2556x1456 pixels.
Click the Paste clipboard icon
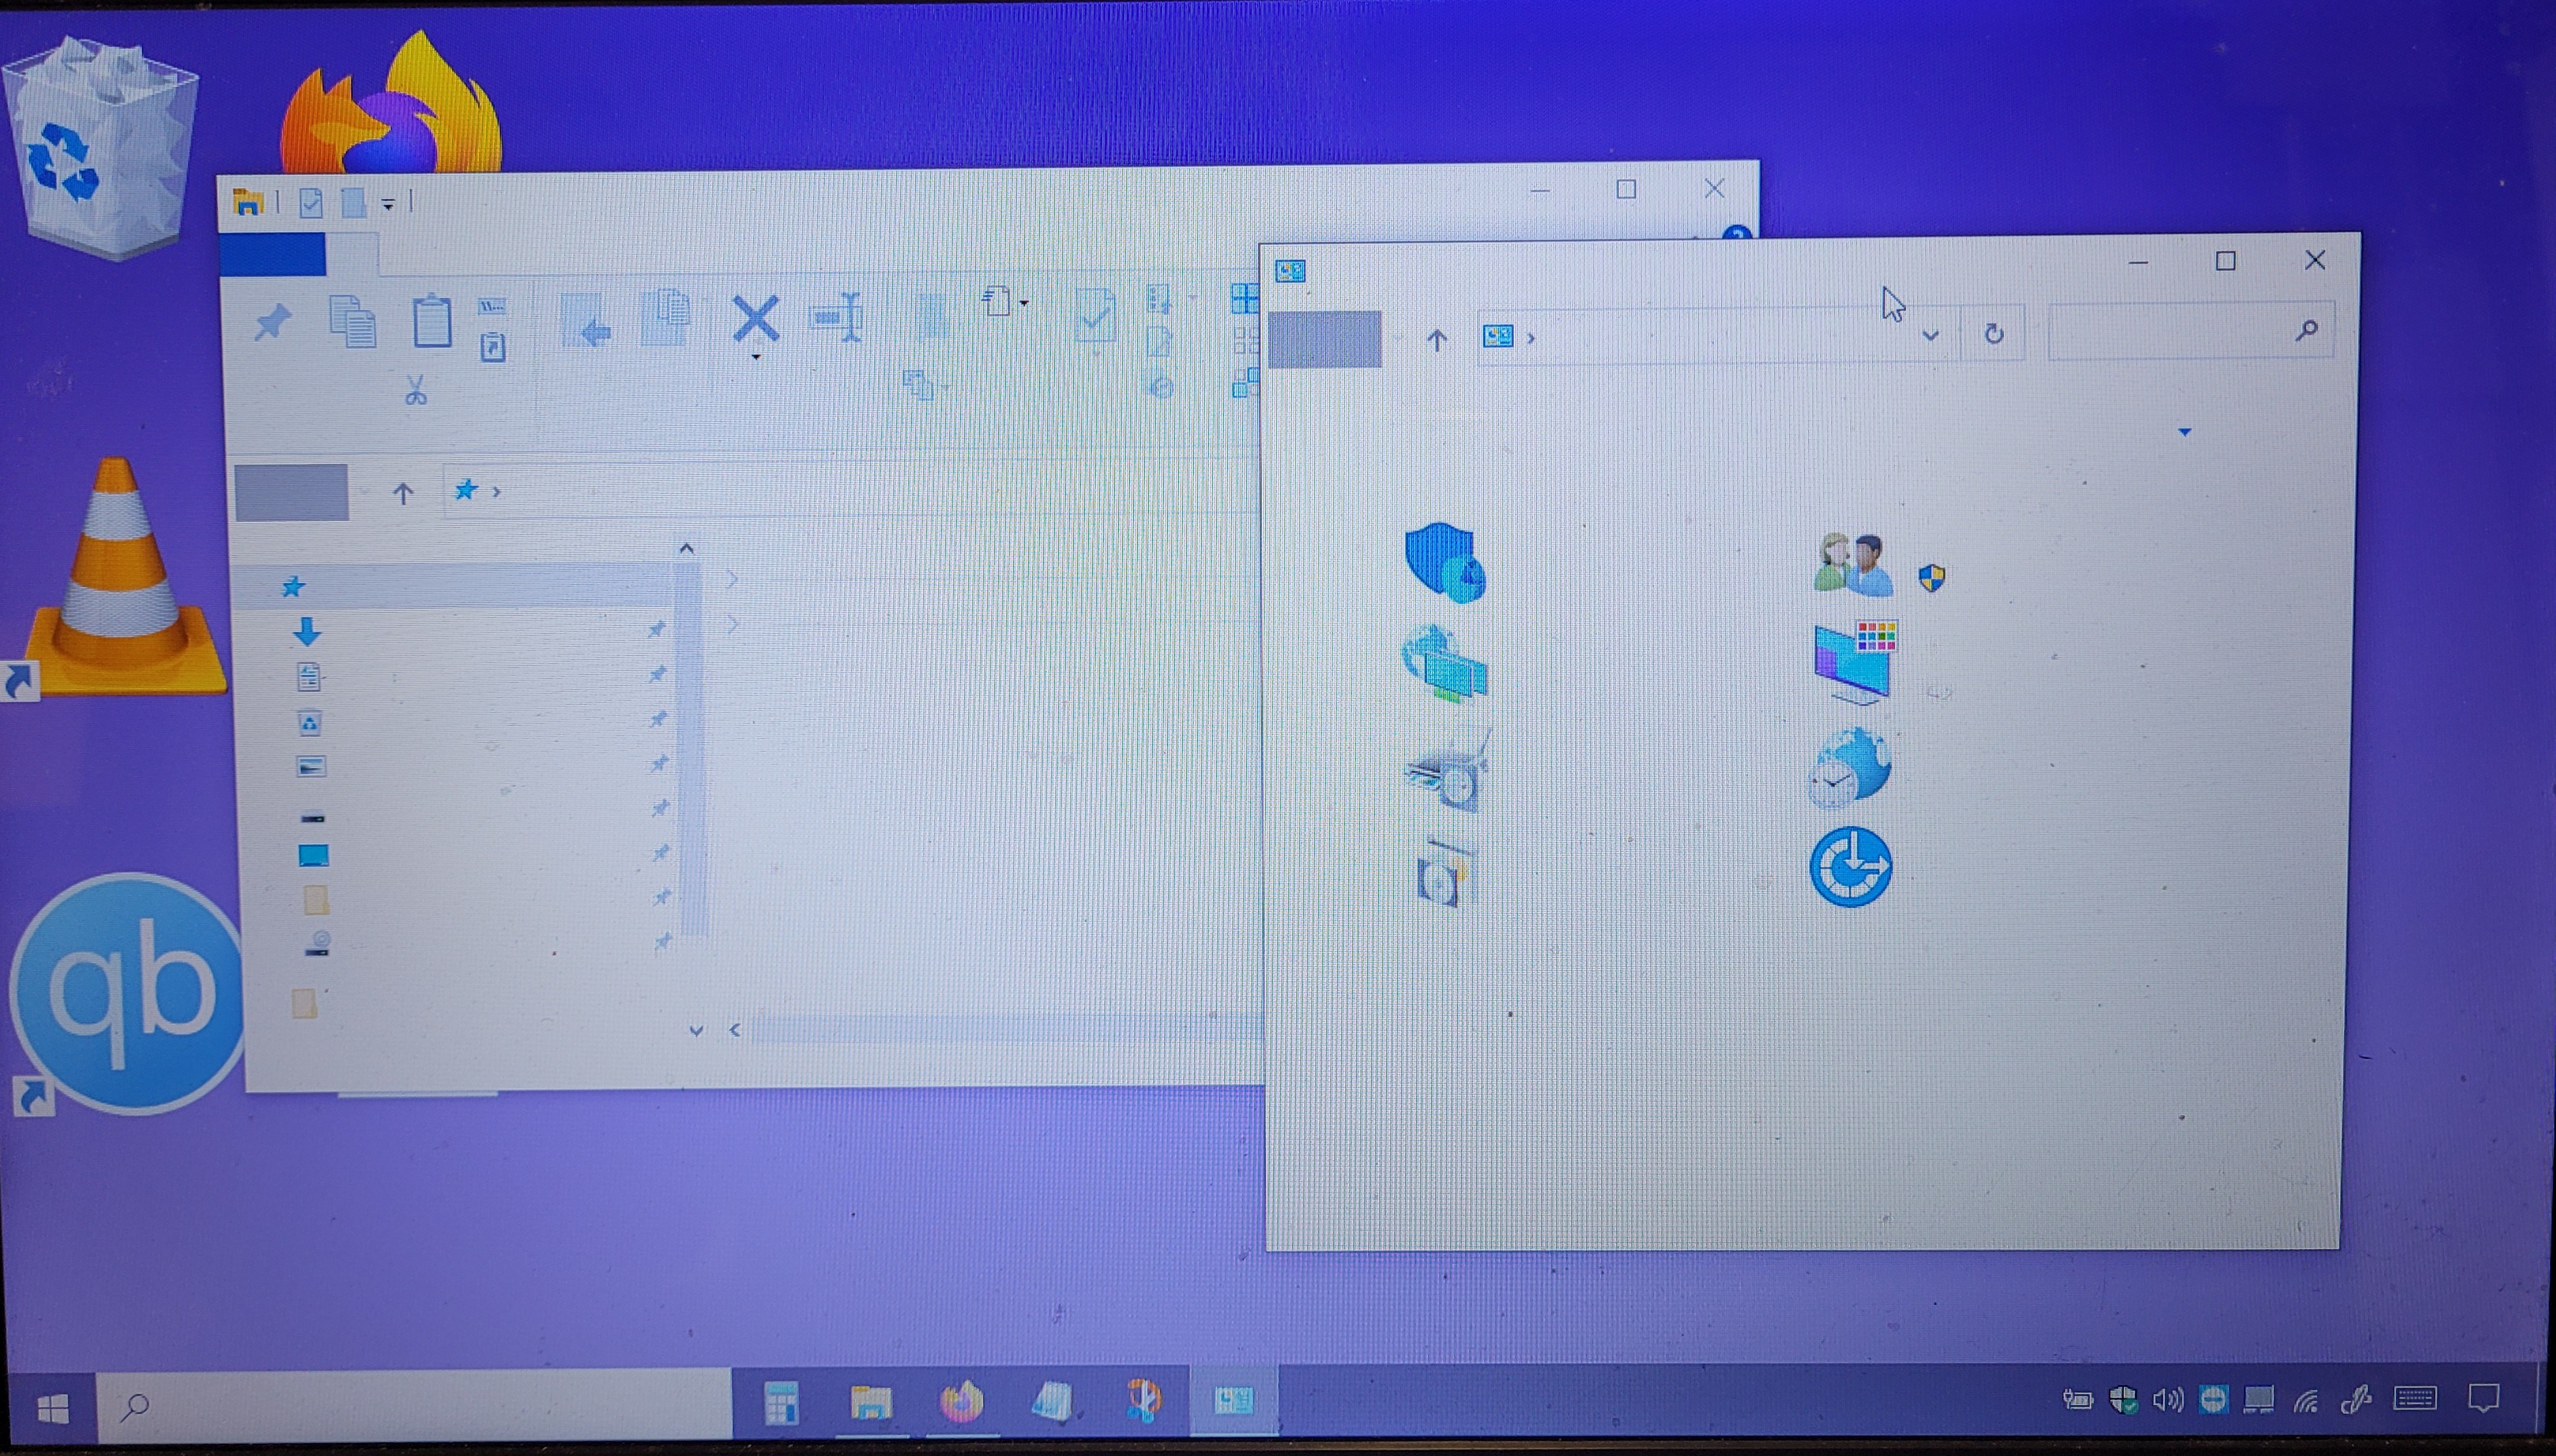431,321
